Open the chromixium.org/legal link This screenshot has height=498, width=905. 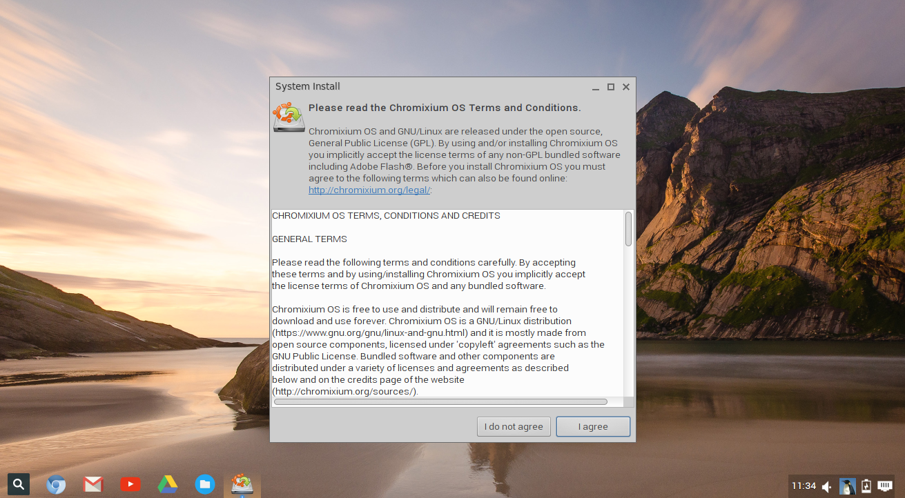point(369,190)
